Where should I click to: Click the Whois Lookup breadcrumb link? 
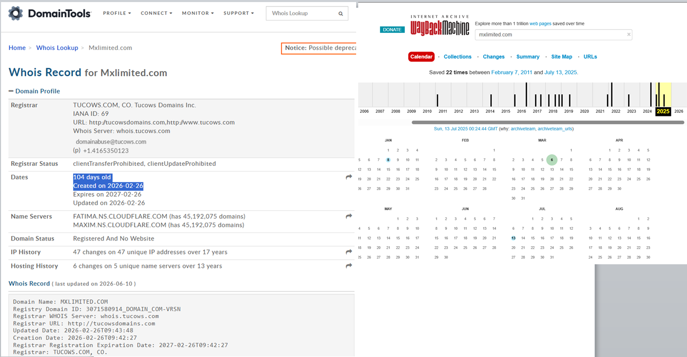pyautogui.click(x=57, y=48)
